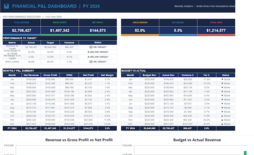Click the up triangle in Nov Above status
Viewport: 254px width, 155px height.
pyautogui.click(x=222, y=120)
